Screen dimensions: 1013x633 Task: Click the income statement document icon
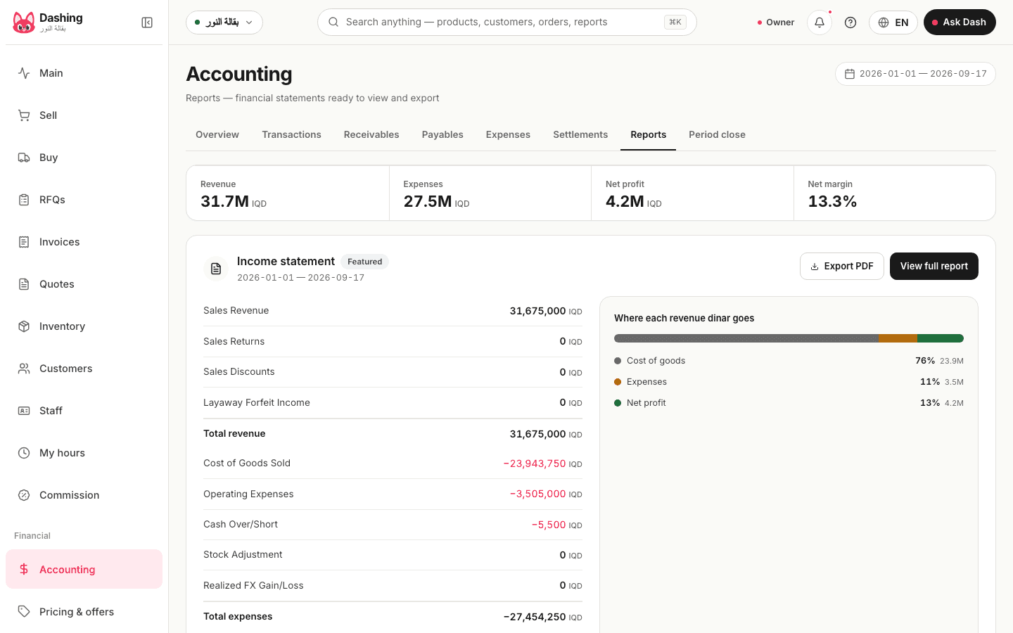tap(216, 269)
